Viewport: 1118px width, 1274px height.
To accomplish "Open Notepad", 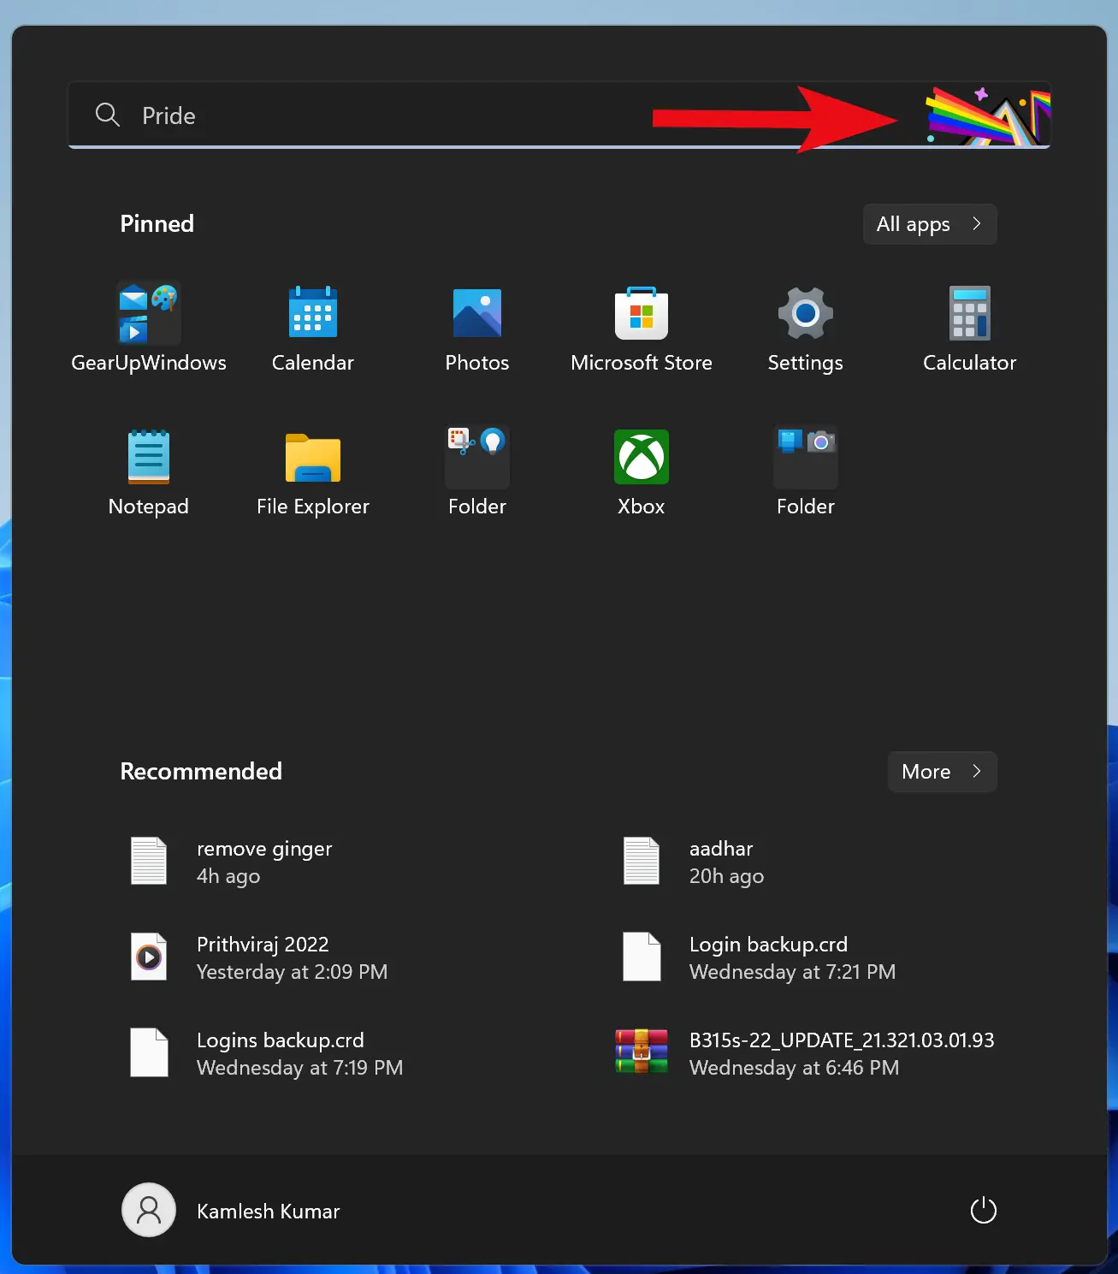I will click(x=148, y=471).
